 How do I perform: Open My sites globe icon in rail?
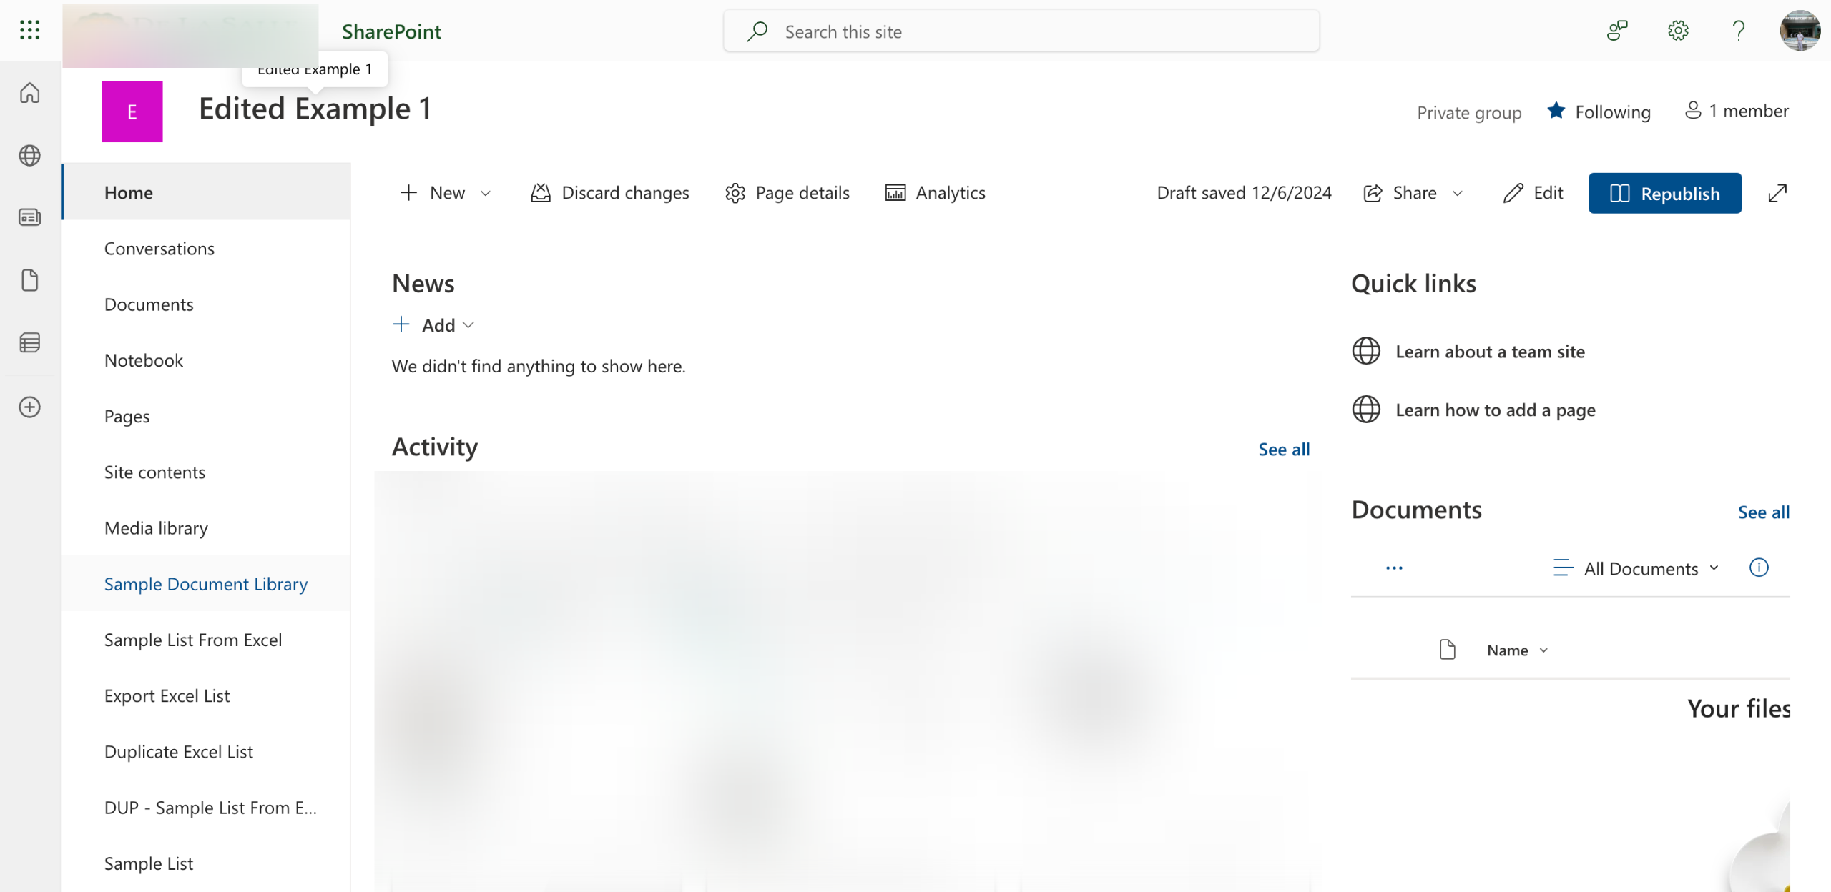click(29, 155)
